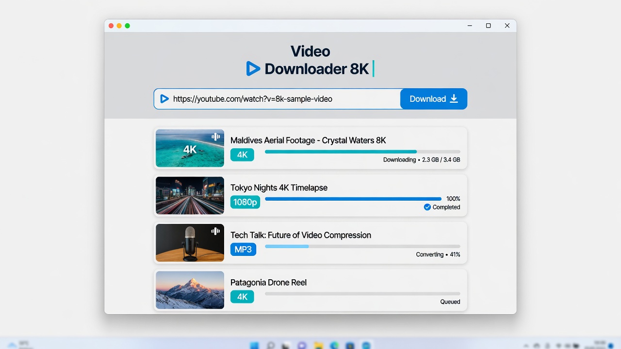Click the Tokyo Nights completed progress bar
The image size is (621, 349).
coord(353,199)
